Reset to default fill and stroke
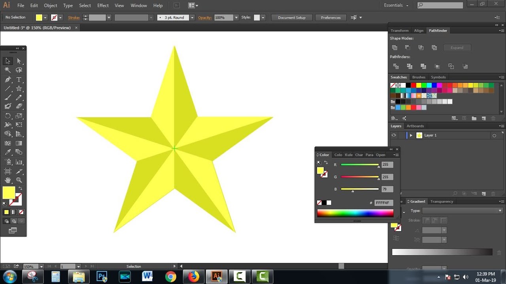The width and height of the screenshot is (506, 284). pyautogui.click(x=5, y=204)
